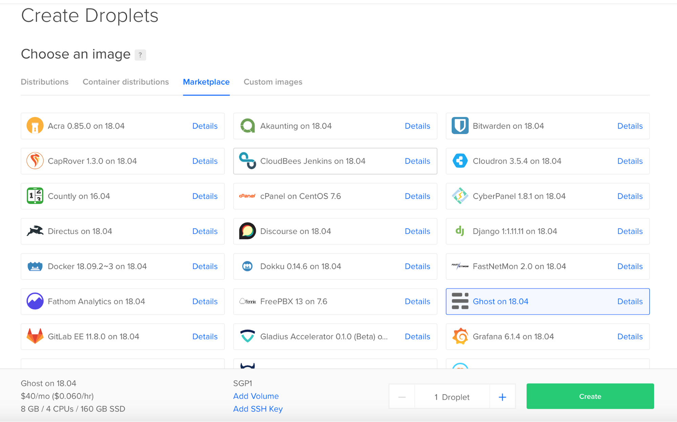Open the Custom images tab
Viewport: 677px width, 422px height.
click(273, 82)
